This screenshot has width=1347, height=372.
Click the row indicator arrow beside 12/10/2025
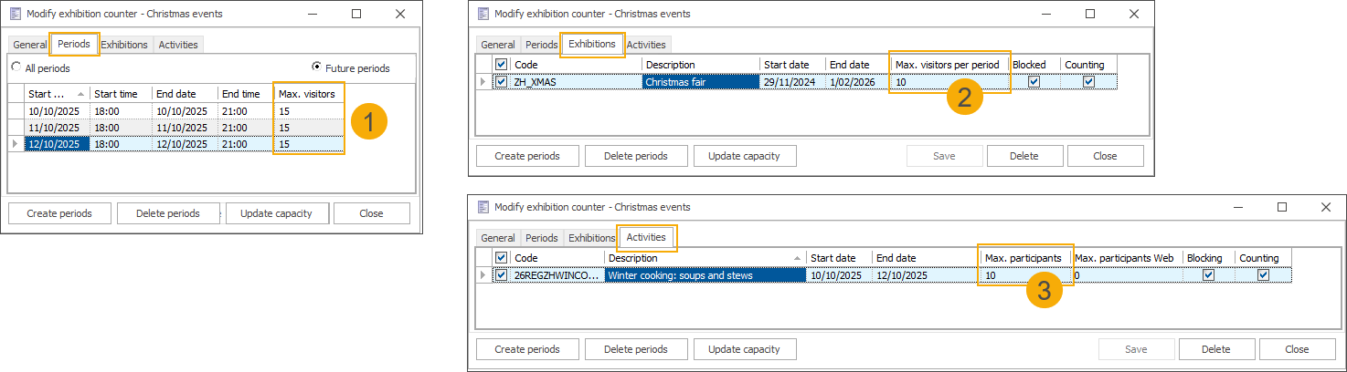[14, 144]
